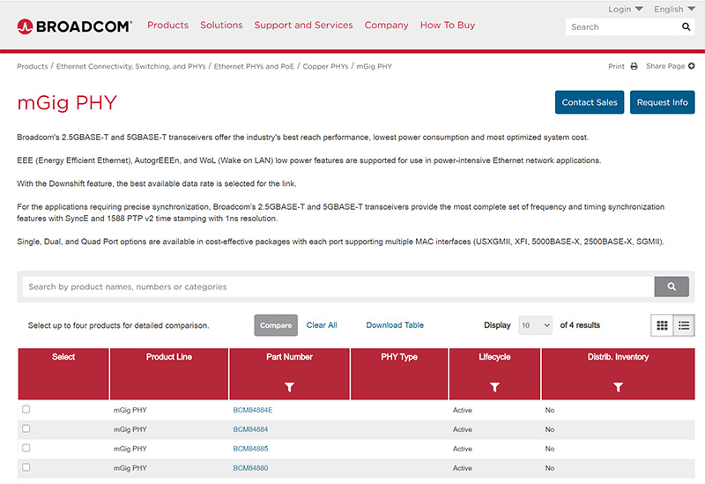Click the Request Info button
Image resolution: width=705 pixels, height=484 pixels.
(x=663, y=102)
